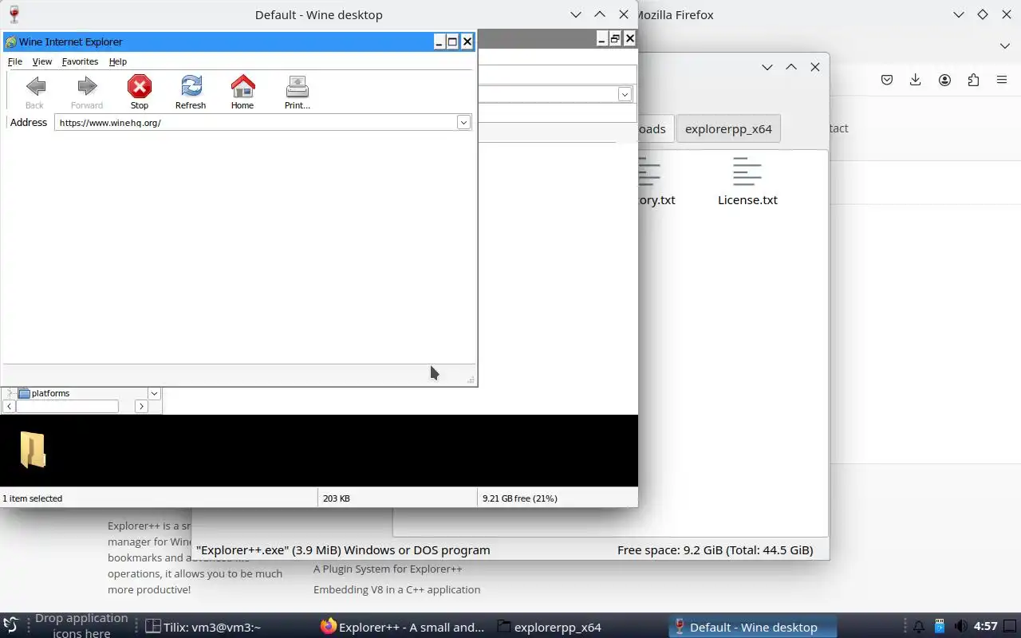Open the Help menu in Wine Internet Explorer
This screenshot has width=1021, height=638.
[x=118, y=61]
